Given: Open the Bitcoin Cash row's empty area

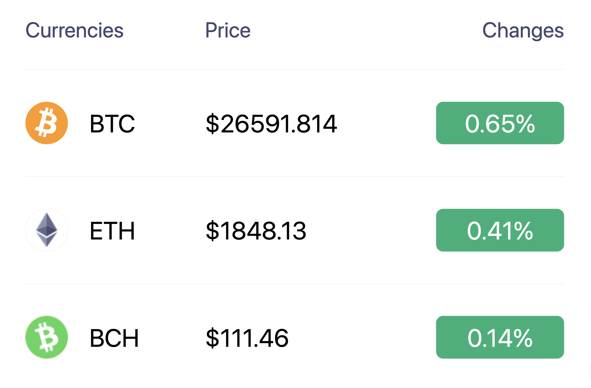Looking at the screenshot, I should pyautogui.click(x=362, y=337).
